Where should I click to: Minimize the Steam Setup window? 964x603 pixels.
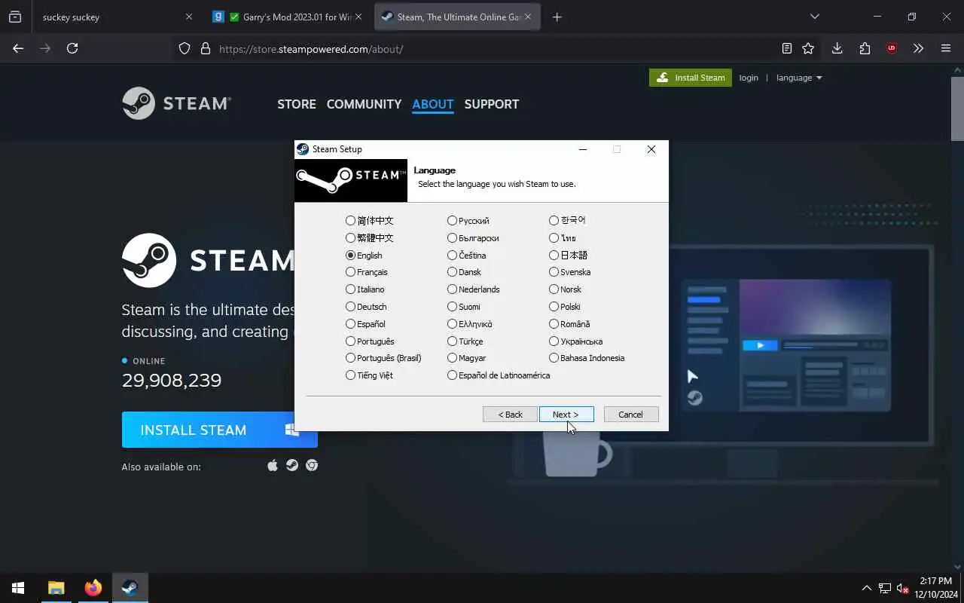[x=582, y=149]
